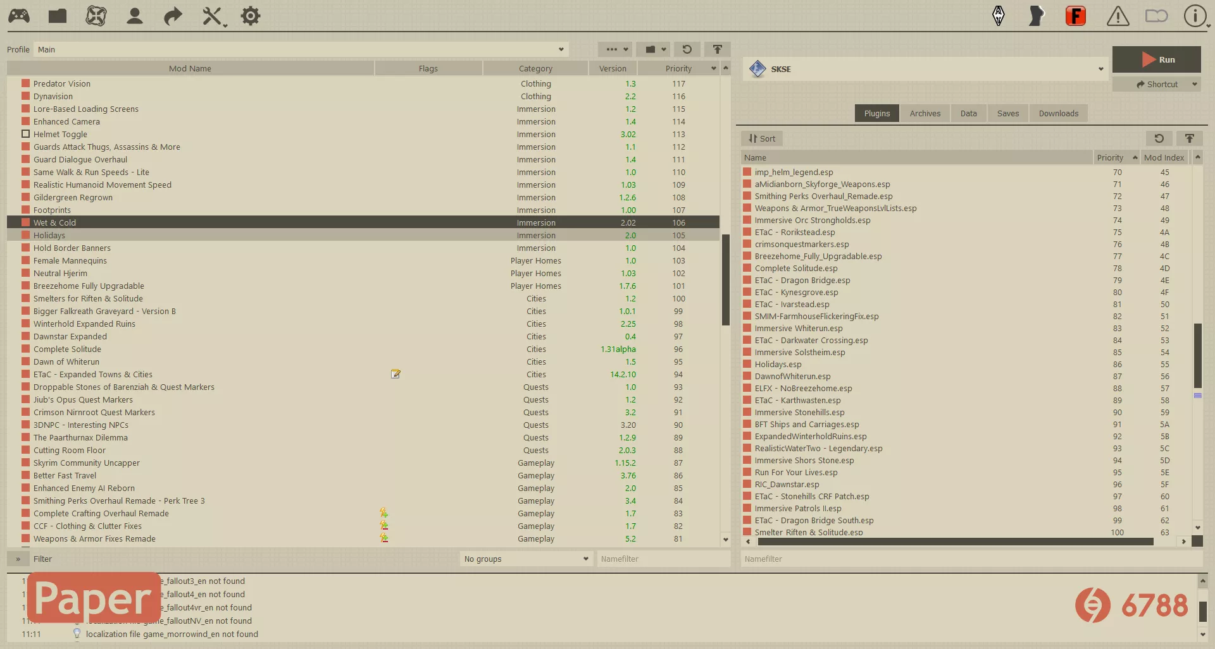
Task: Click the plugin list horizontal scrollbar
Action: (x=955, y=541)
